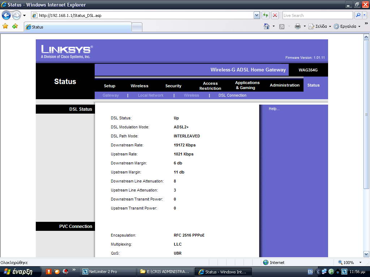The width and height of the screenshot is (370, 277).
Task: Click the 100% zoom level button
Action: [x=346, y=263]
